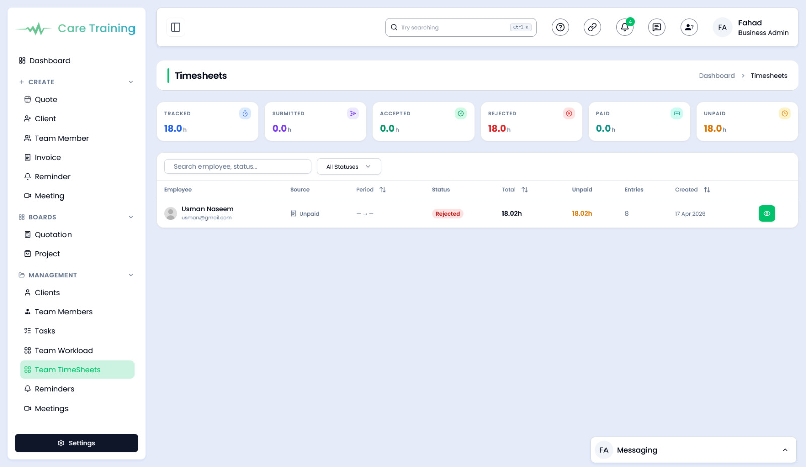Collapse the MANAGEMENT section in the sidebar
Image resolution: width=806 pixels, height=467 pixels.
[131, 275]
